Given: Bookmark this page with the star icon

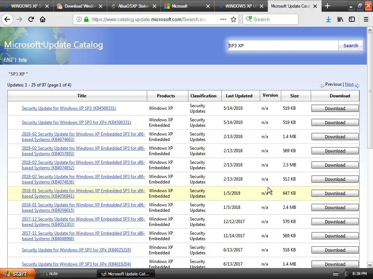Looking at the screenshot, I should click(233, 19).
